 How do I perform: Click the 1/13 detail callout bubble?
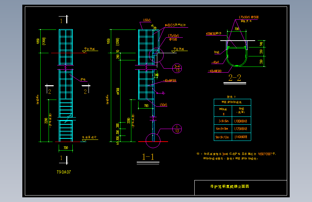coord(177,129)
